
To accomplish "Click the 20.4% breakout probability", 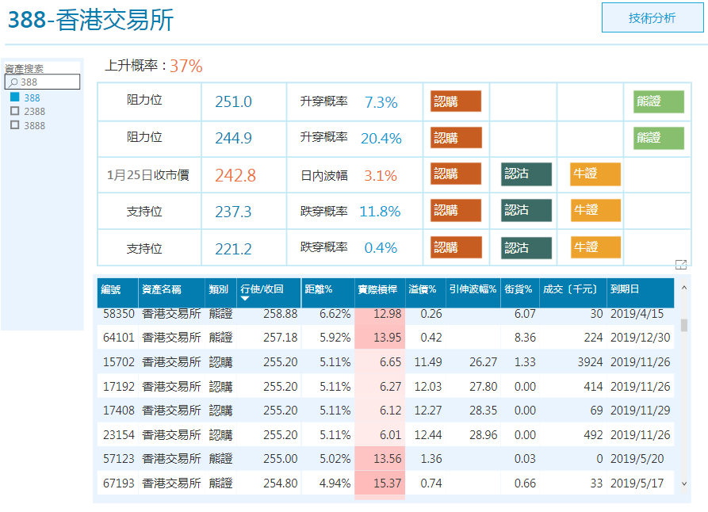I will coord(381,139).
